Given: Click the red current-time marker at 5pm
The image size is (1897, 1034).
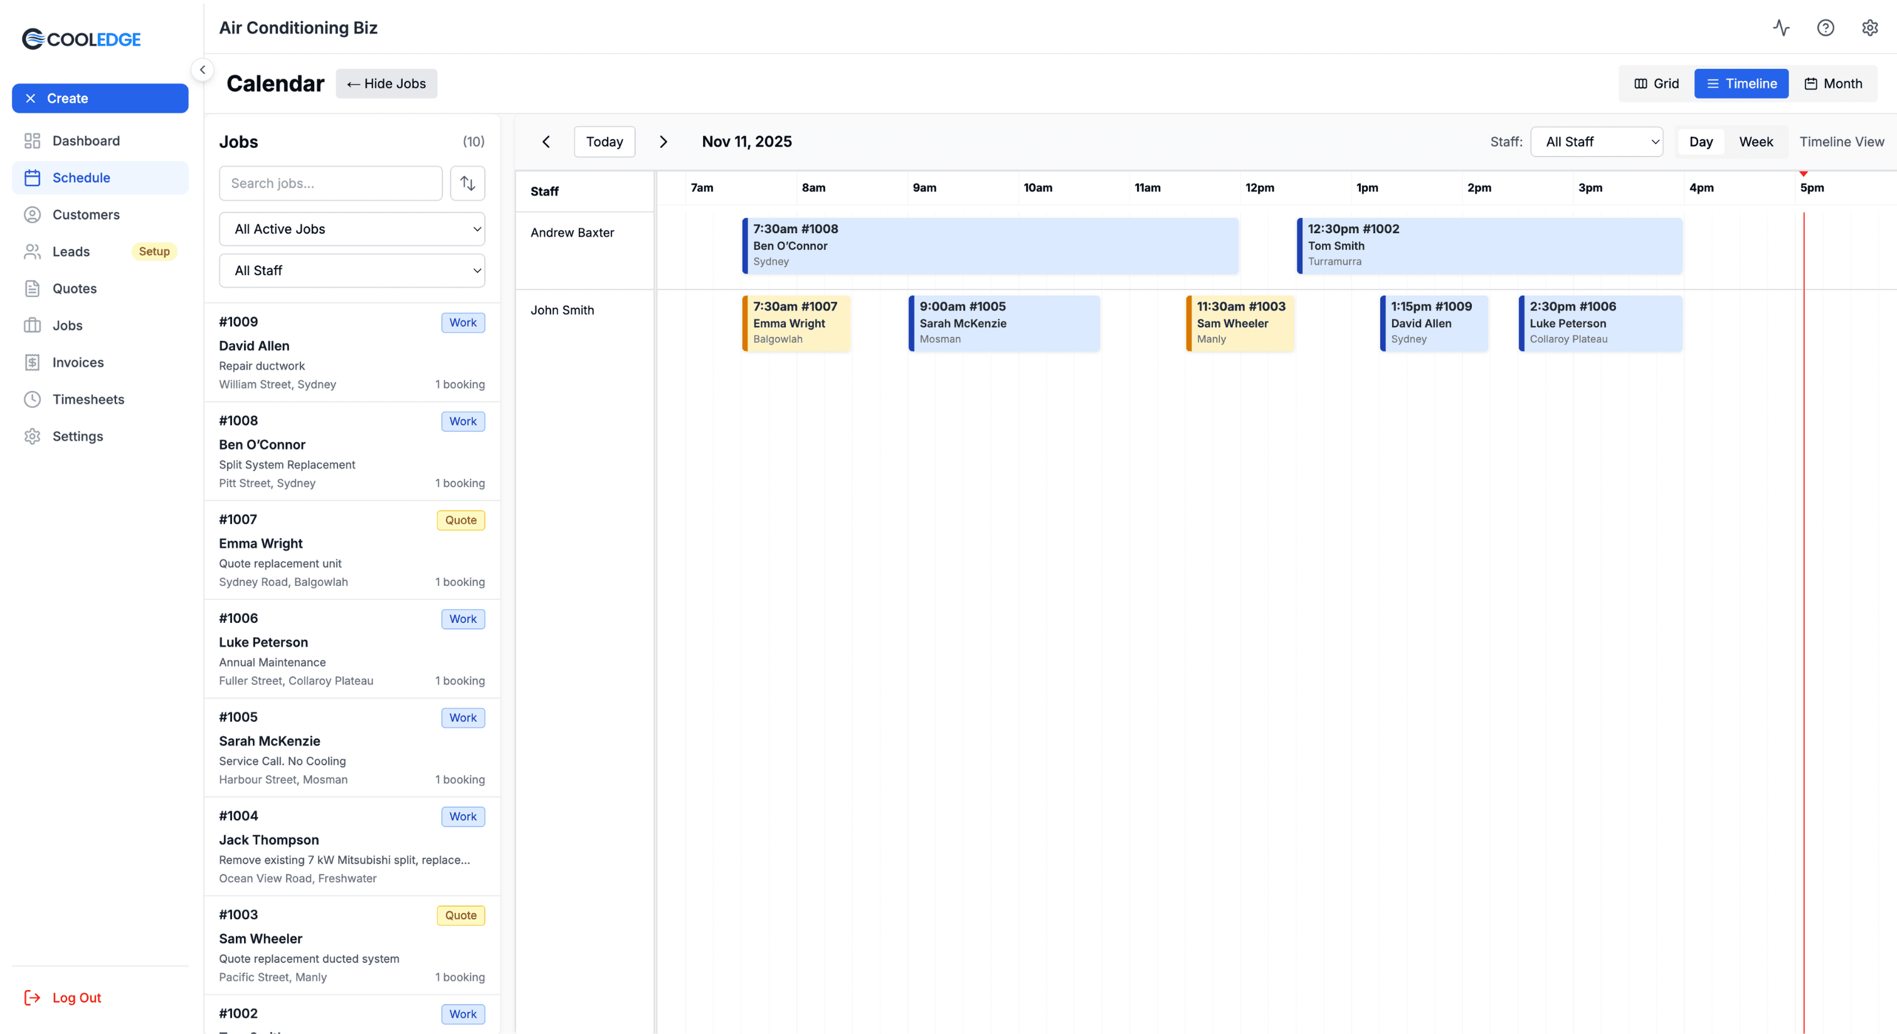Looking at the screenshot, I should pyautogui.click(x=1804, y=175).
